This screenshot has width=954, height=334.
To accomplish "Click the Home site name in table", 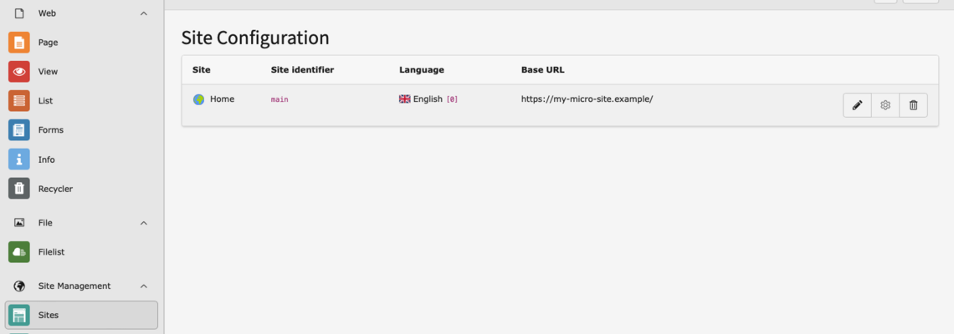I will point(222,99).
